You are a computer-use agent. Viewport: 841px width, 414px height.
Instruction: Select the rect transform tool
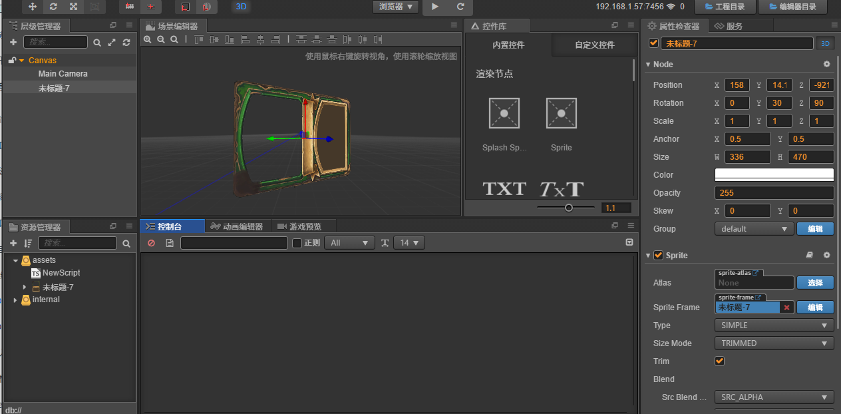click(x=94, y=7)
